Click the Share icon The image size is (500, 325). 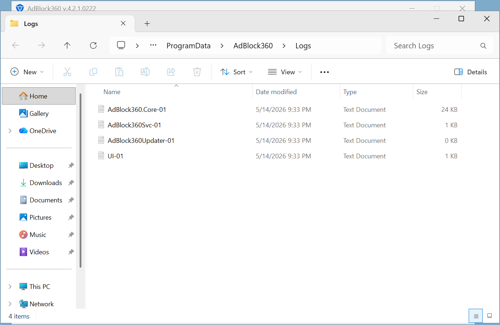pyautogui.click(x=171, y=72)
